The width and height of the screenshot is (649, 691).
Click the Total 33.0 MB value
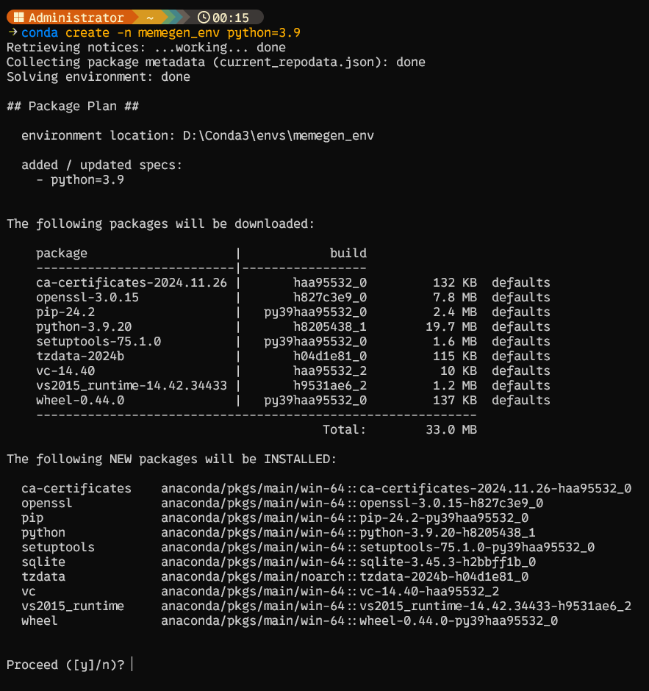click(x=451, y=430)
